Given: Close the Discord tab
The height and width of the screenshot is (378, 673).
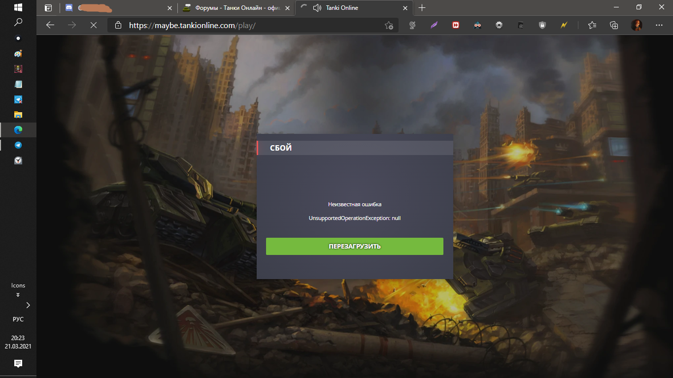Looking at the screenshot, I should pos(170,8).
